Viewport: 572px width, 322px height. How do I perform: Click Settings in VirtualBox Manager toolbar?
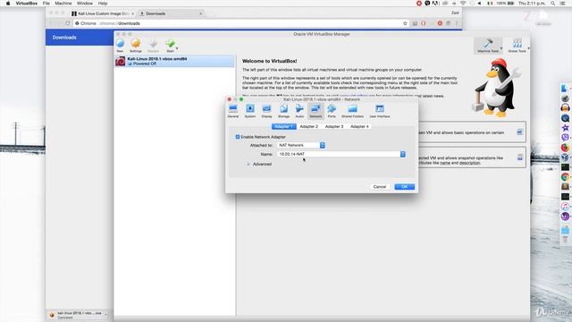click(136, 46)
